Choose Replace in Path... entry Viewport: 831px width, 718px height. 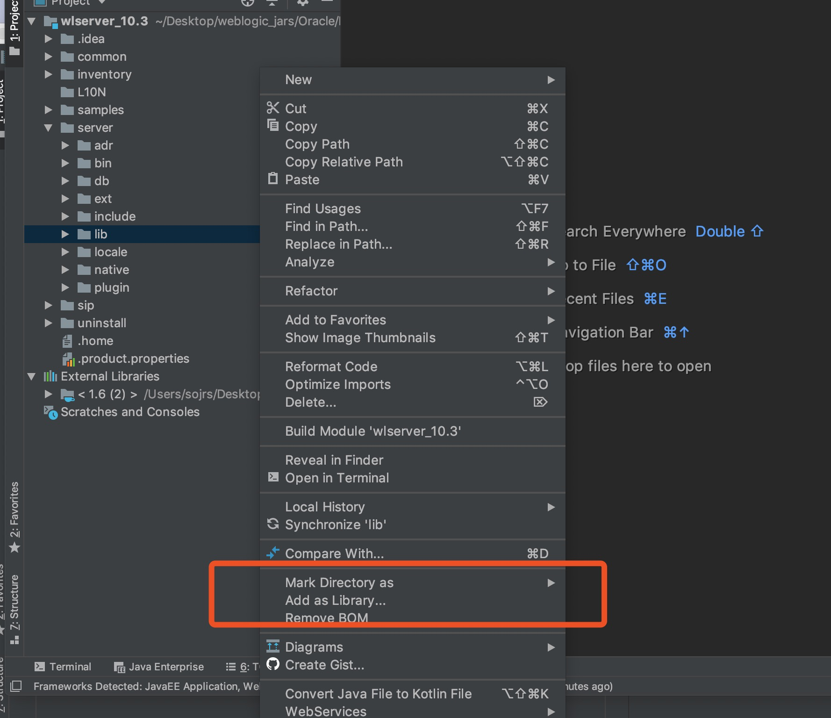point(413,244)
